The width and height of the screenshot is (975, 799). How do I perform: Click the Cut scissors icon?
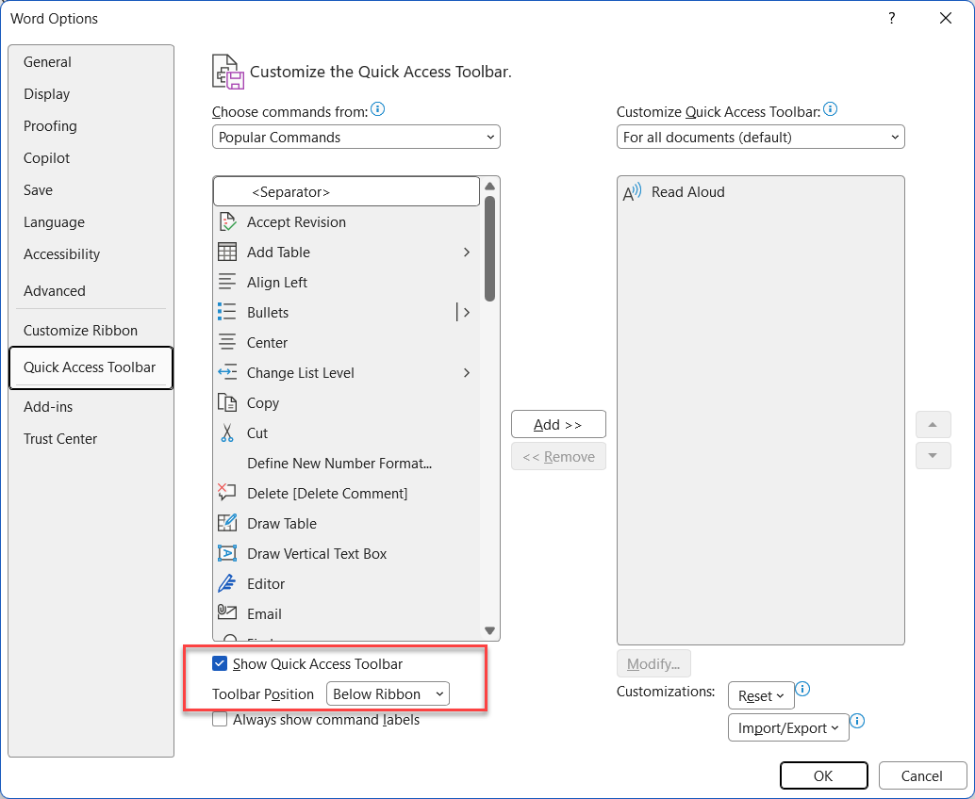pyautogui.click(x=227, y=432)
